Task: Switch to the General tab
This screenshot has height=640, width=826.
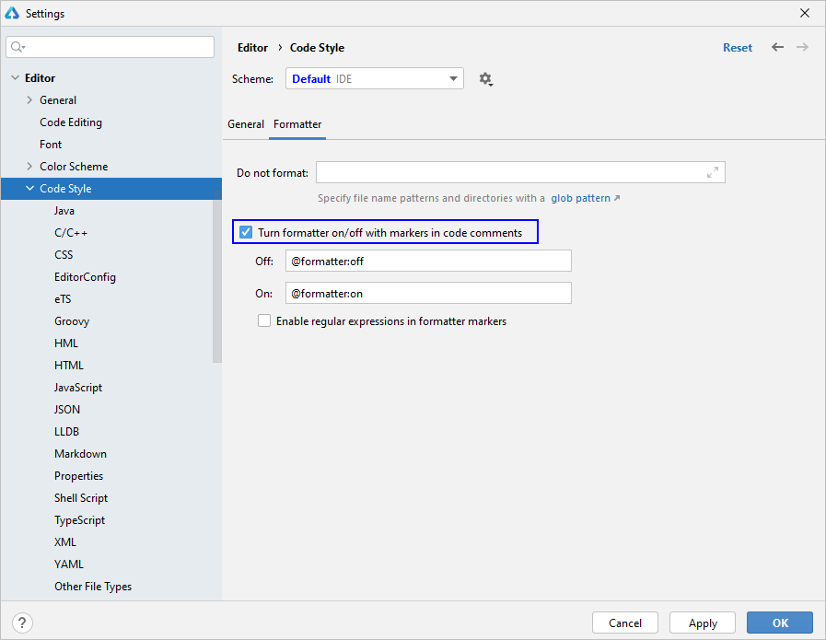Action: click(x=246, y=124)
